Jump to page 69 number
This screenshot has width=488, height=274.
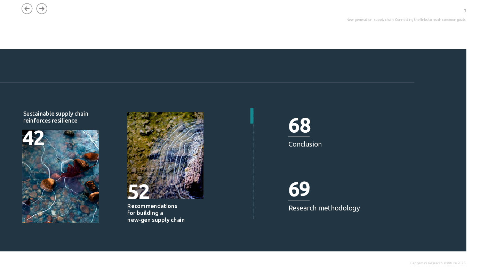coord(299,189)
